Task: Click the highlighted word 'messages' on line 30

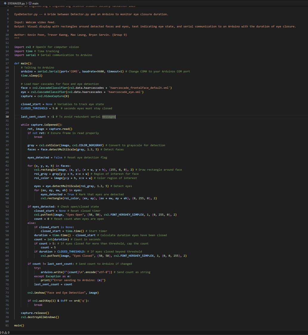Action: pos(109,117)
